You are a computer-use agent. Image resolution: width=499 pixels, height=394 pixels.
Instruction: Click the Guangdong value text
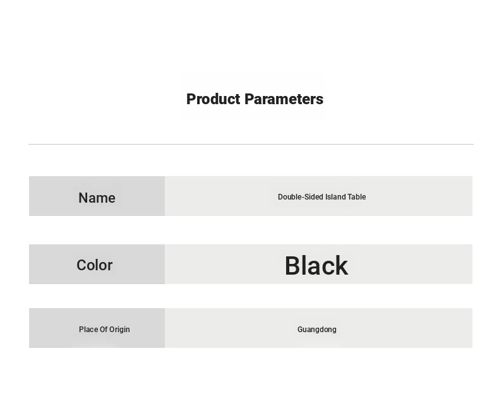[x=317, y=330]
